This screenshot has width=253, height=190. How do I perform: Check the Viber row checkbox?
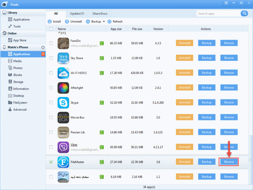coord(51,147)
